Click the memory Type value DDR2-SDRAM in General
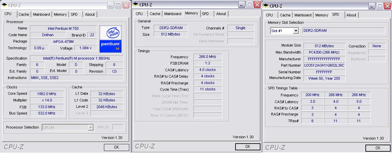 [171, 28]
